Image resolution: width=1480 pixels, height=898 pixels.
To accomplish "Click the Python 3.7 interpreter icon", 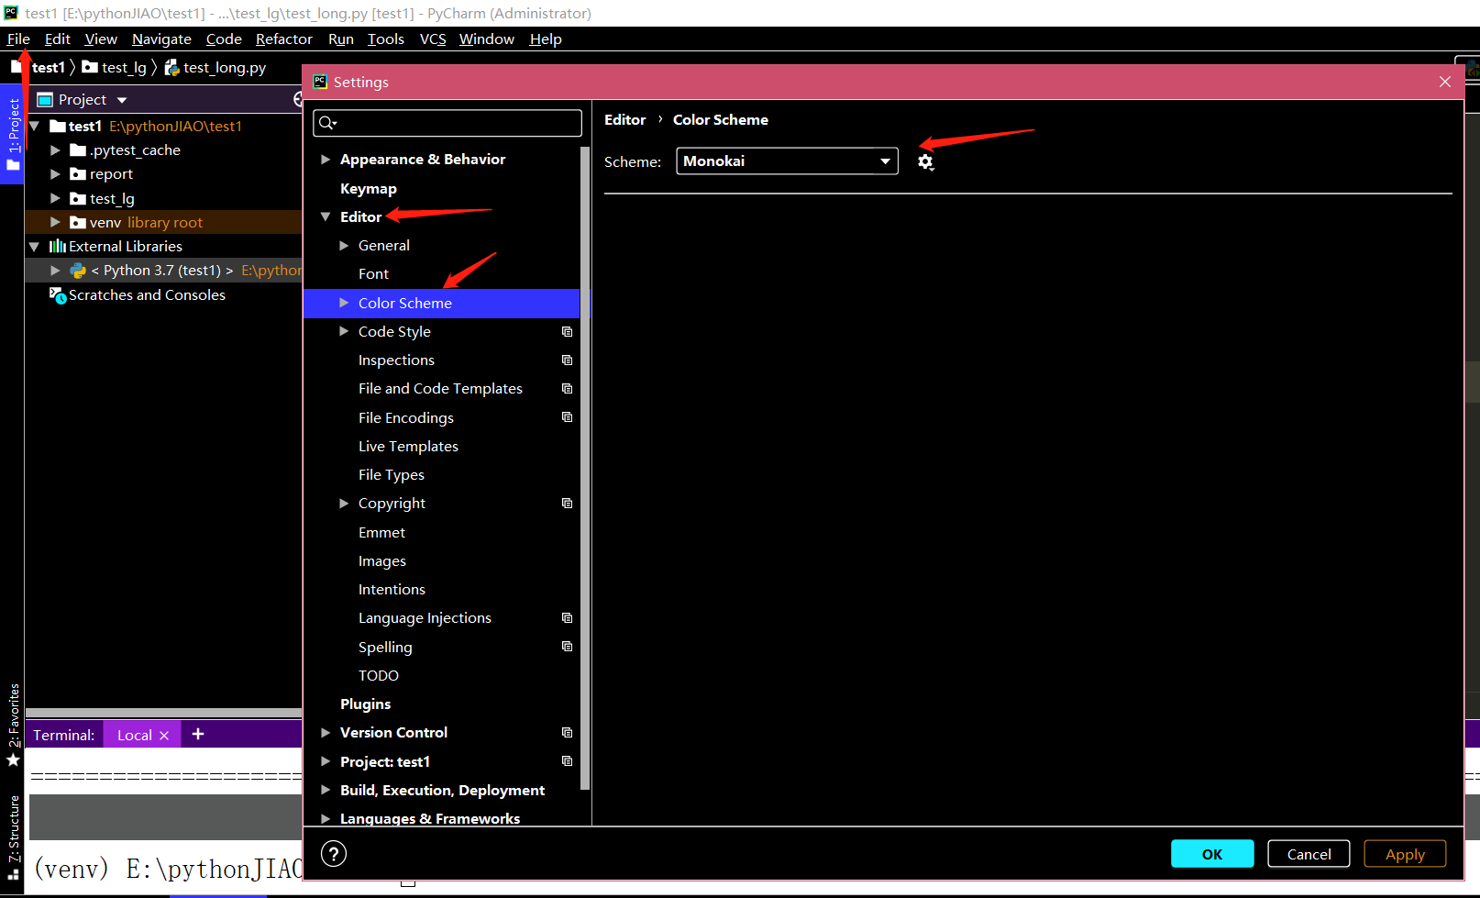I will [x=78, y=271].
